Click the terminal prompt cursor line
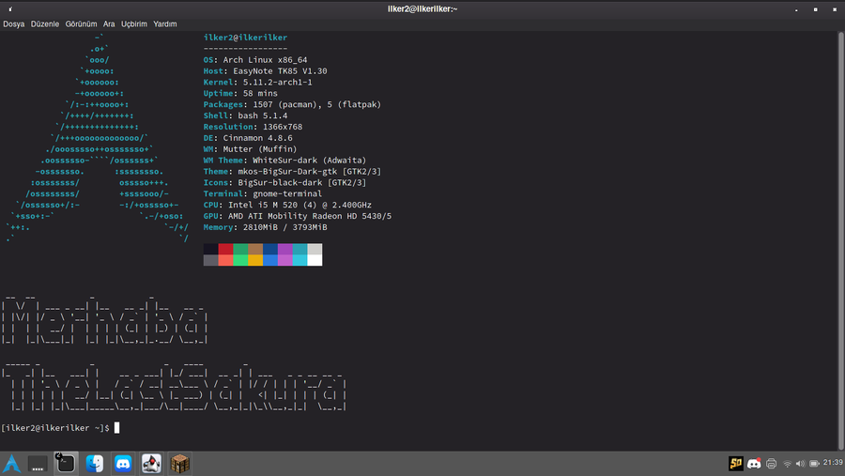This screenshot has width=845, height=476. [x=116, y=428]
